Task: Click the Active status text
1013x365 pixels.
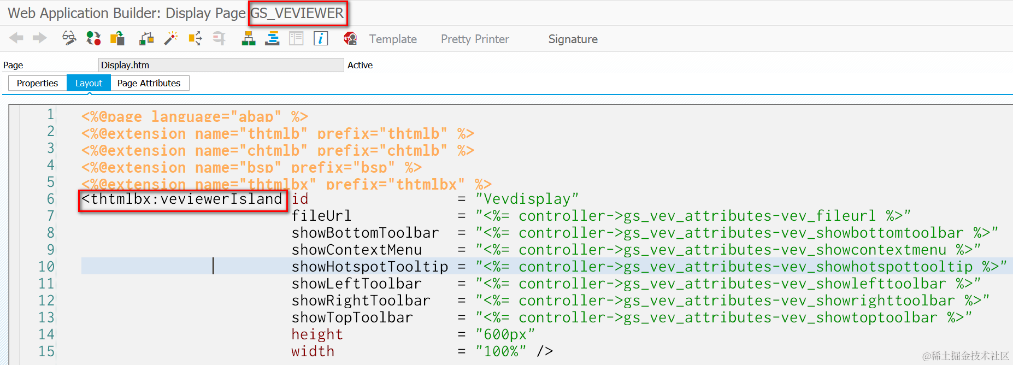Action: [x=360, y=65]
